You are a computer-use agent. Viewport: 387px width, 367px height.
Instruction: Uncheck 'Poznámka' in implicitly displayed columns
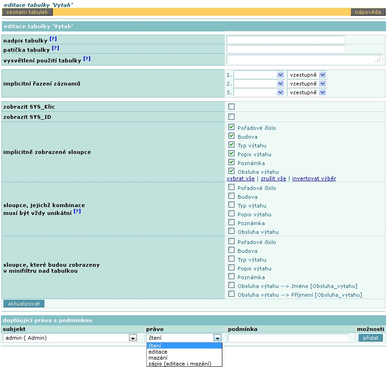point(231,162)
